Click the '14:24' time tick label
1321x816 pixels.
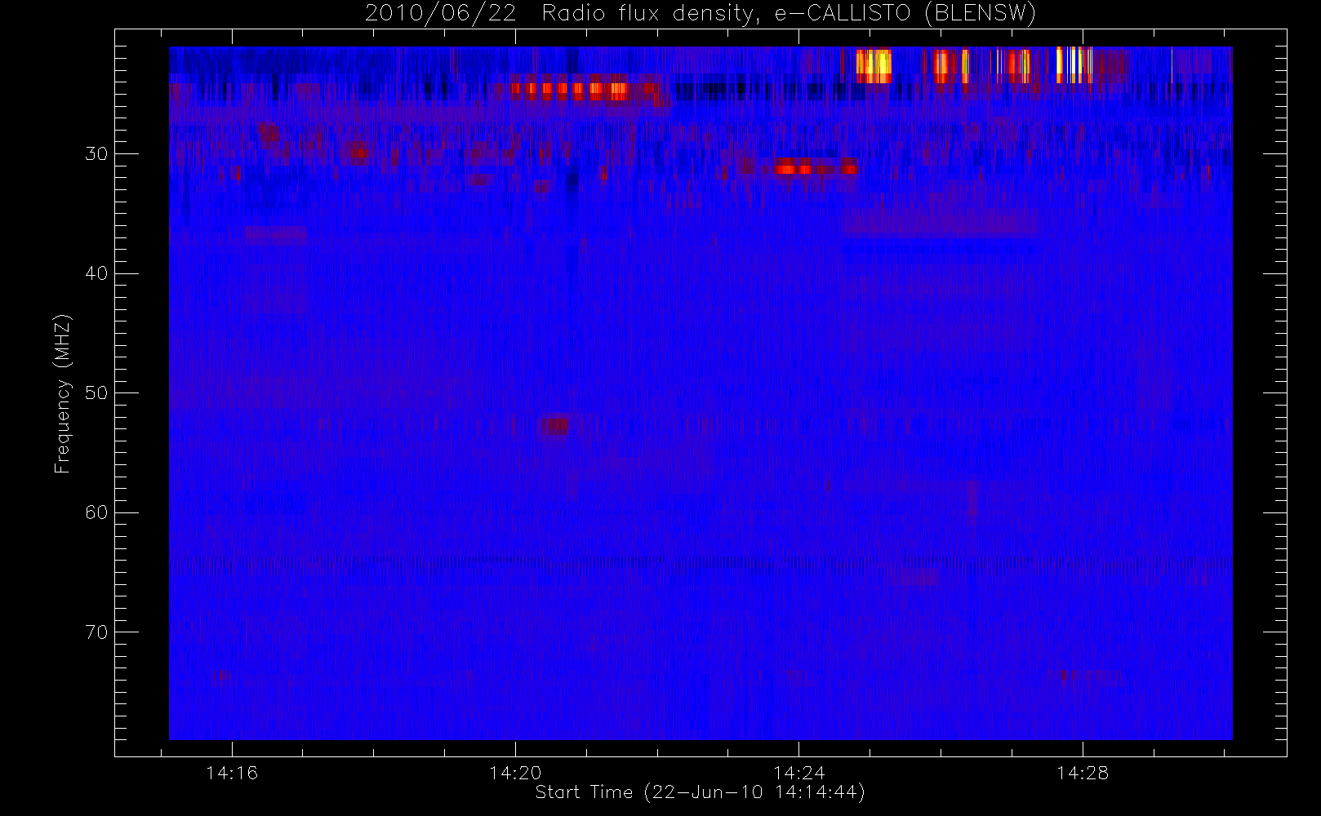click(798, 773)
